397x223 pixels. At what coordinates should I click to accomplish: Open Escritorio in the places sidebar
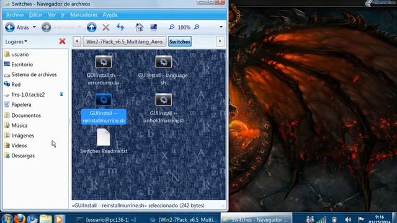(x=22, y=64)
